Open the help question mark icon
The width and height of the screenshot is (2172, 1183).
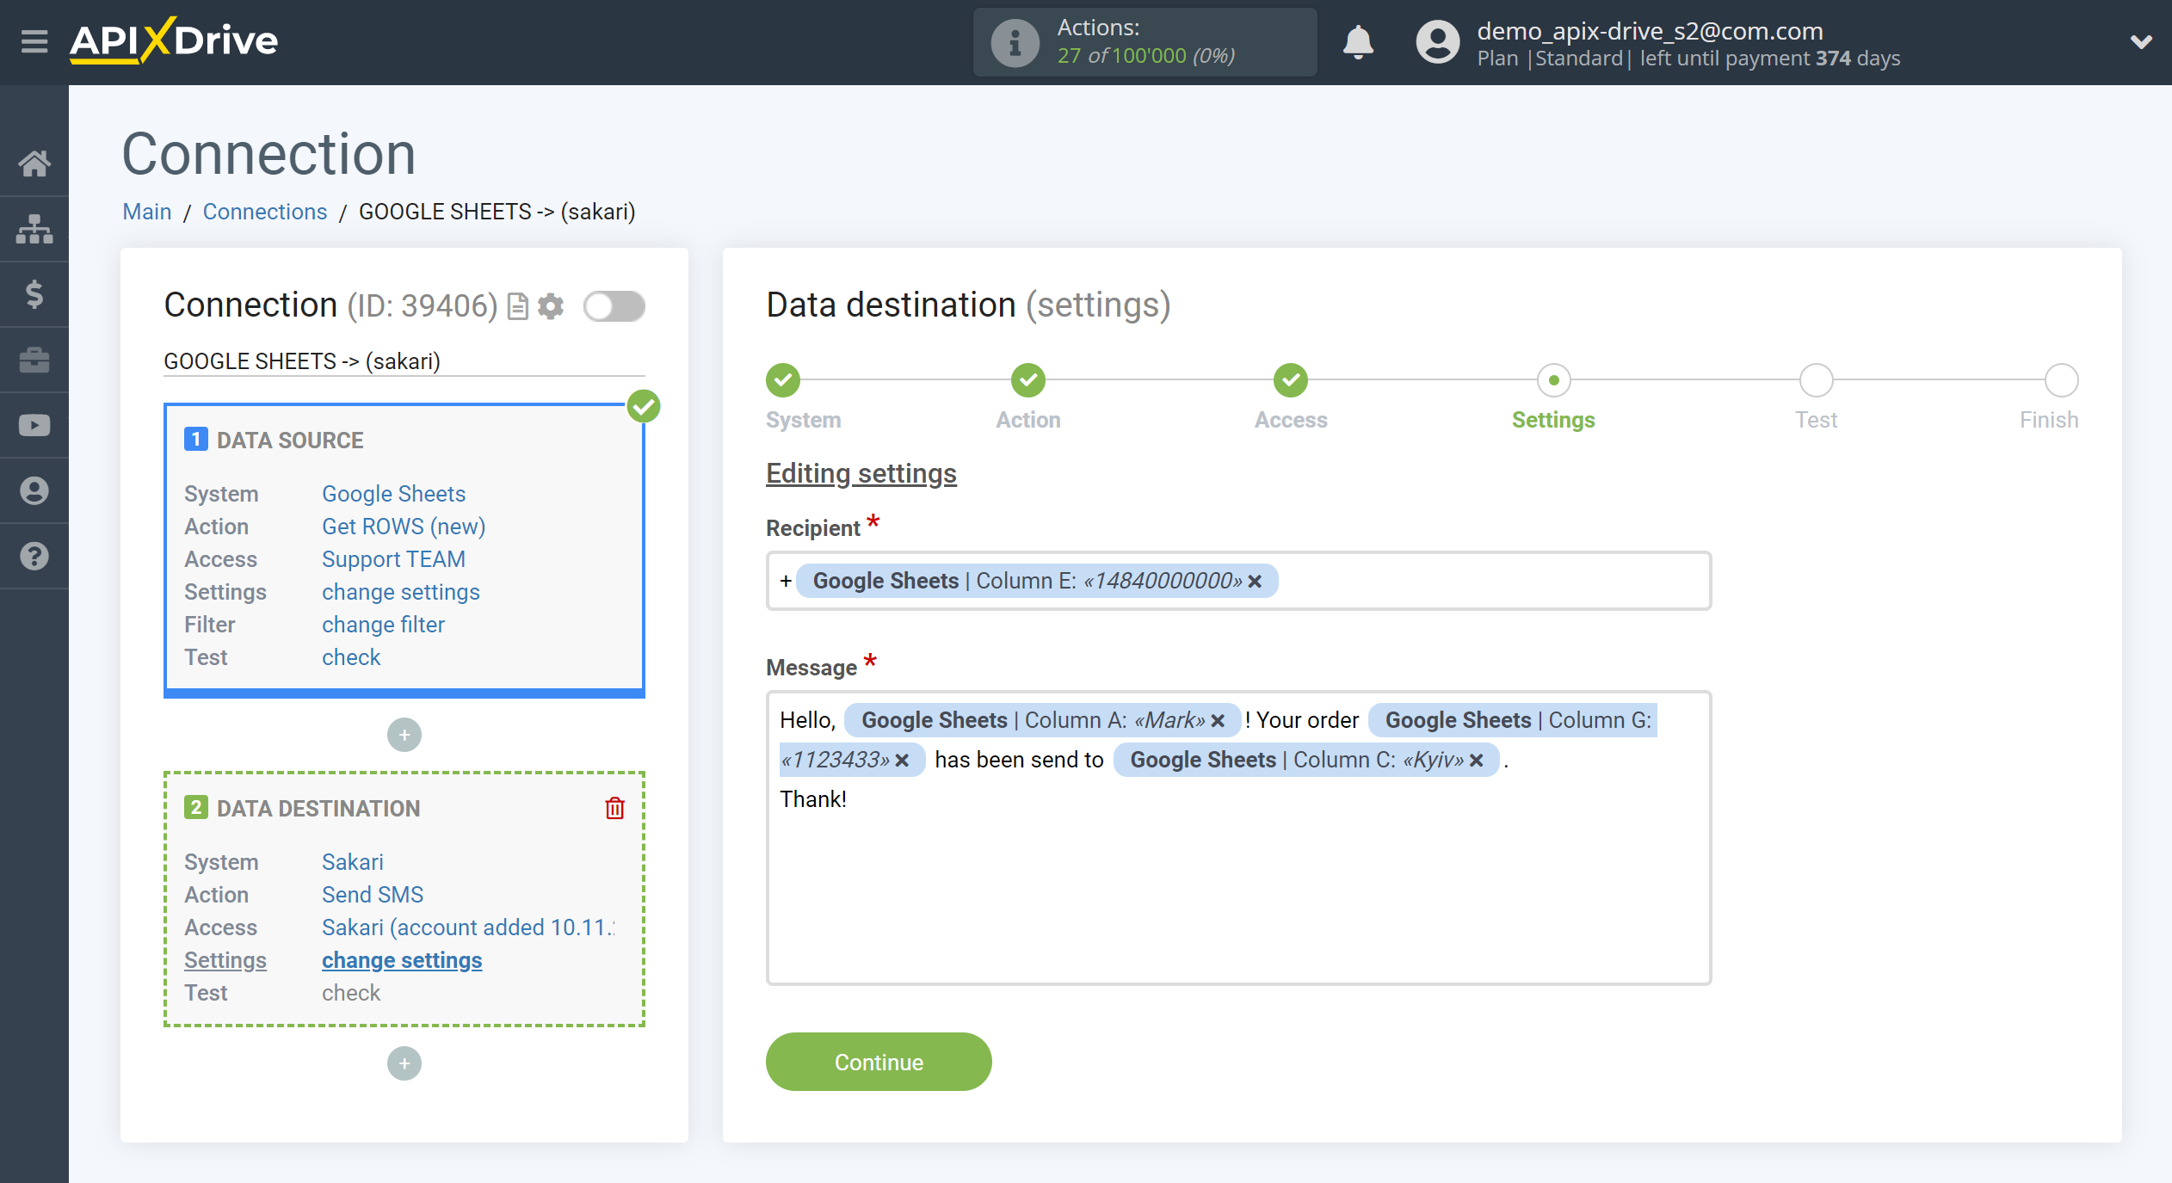coord(34,556)
